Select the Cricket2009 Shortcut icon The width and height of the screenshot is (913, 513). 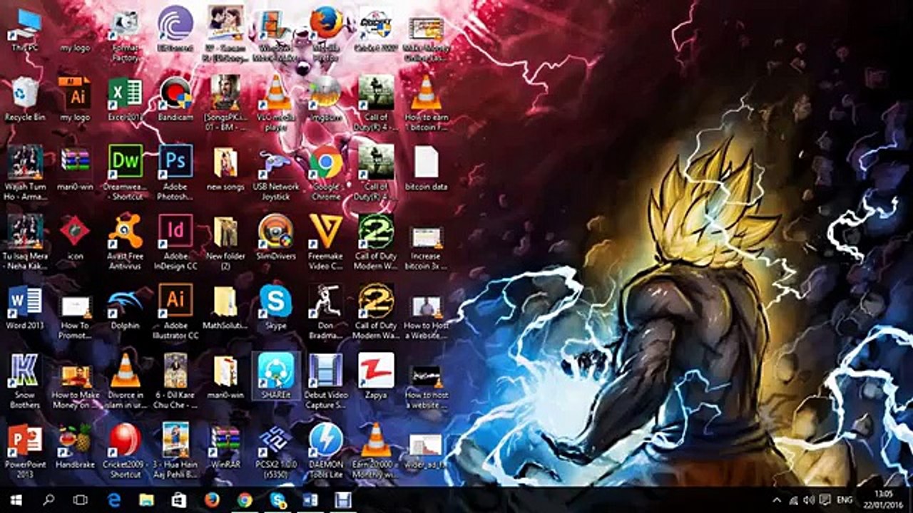(x=126, y=450)
